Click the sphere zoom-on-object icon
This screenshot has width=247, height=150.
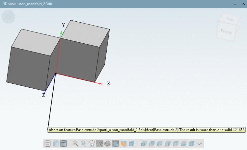pos(84,143)
